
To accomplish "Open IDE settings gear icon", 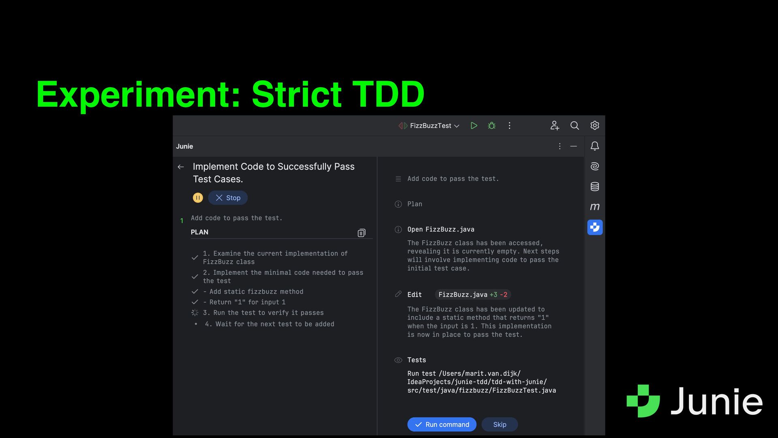I will click(x=594, y=126).
